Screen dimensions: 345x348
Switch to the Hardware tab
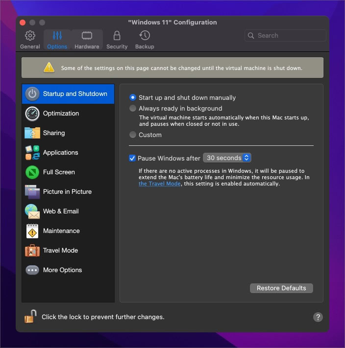coord(87,40)
